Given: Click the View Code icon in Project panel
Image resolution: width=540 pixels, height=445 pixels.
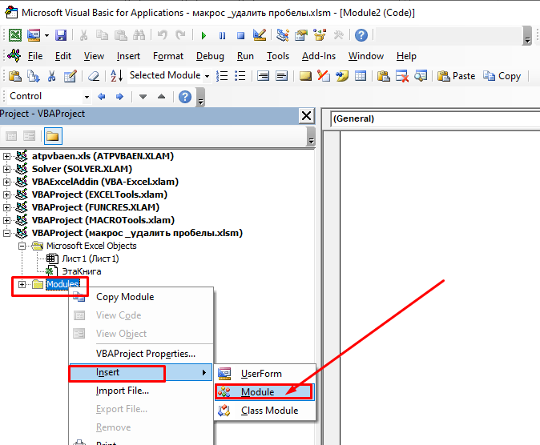Looking at the screenshot, I should 11,136.
